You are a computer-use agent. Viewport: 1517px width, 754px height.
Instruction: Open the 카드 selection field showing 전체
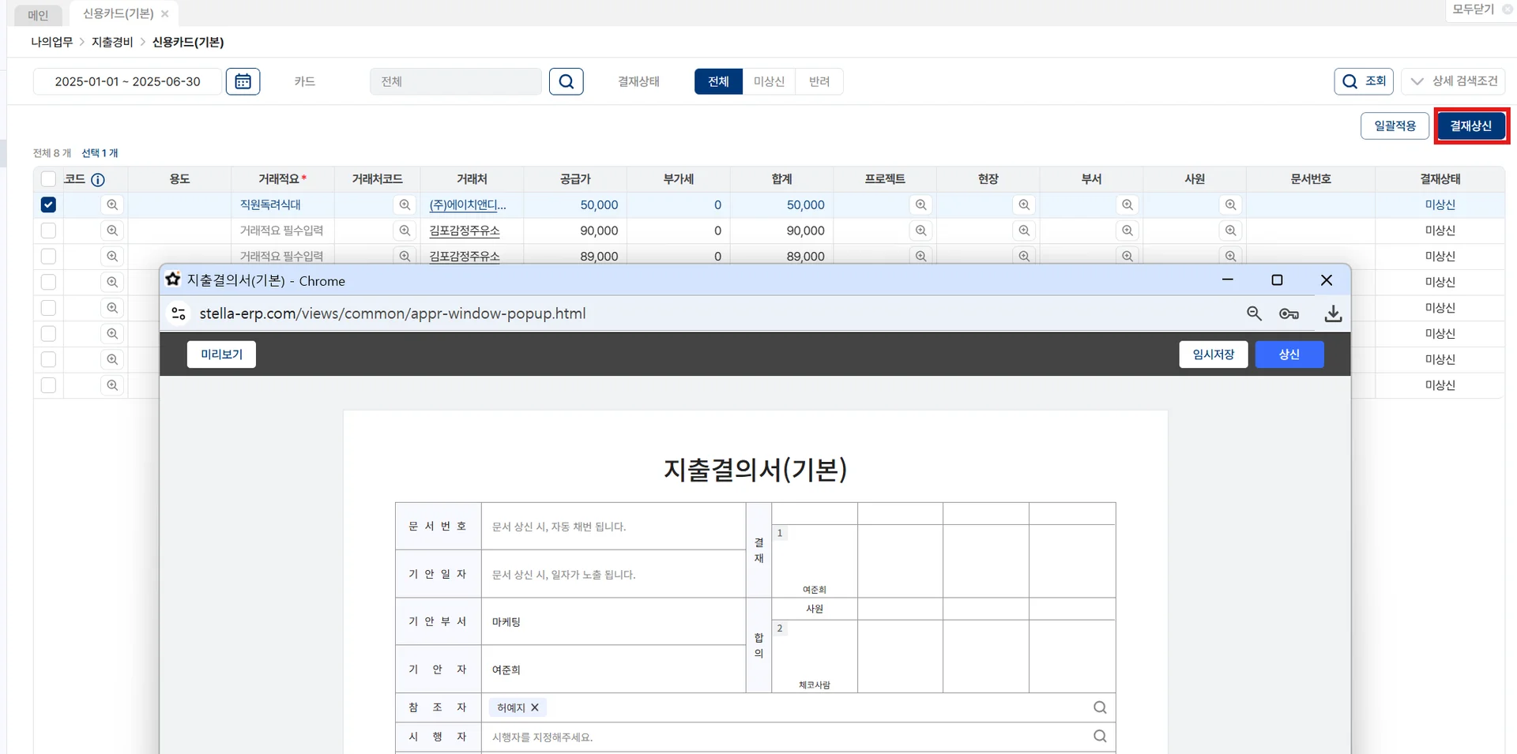coord(455,81)
